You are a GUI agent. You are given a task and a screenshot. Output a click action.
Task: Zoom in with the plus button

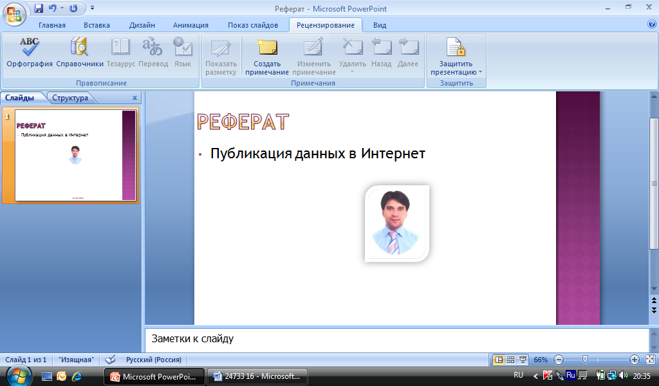click(635, 360)
